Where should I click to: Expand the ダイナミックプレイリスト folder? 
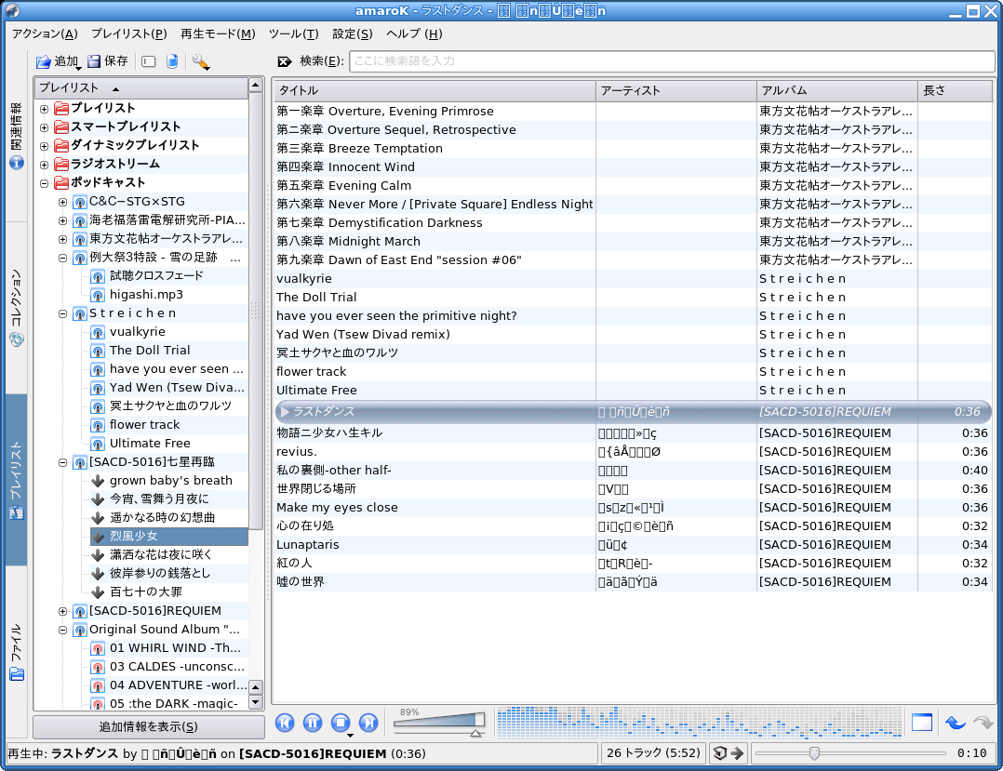click(x=44, y=146)
